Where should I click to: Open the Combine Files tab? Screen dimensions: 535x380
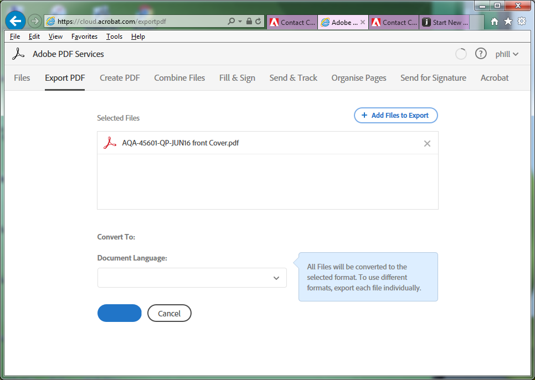pyautogui.click(x=179, y=77)
